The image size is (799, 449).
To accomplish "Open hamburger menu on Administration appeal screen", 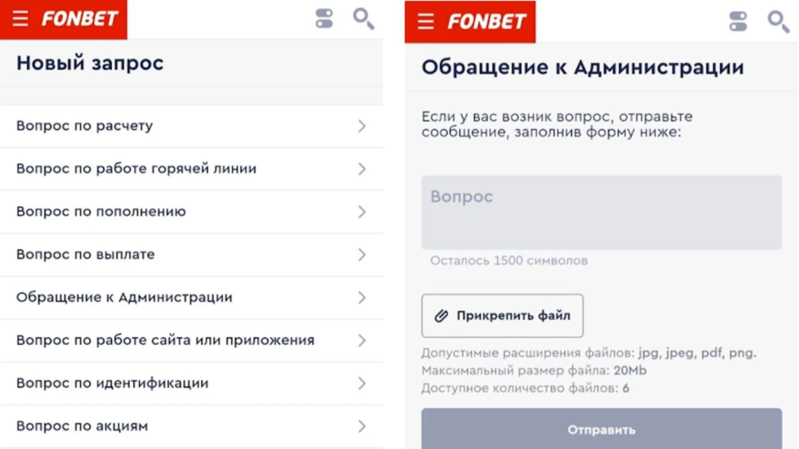I will [x=426, y=22].
